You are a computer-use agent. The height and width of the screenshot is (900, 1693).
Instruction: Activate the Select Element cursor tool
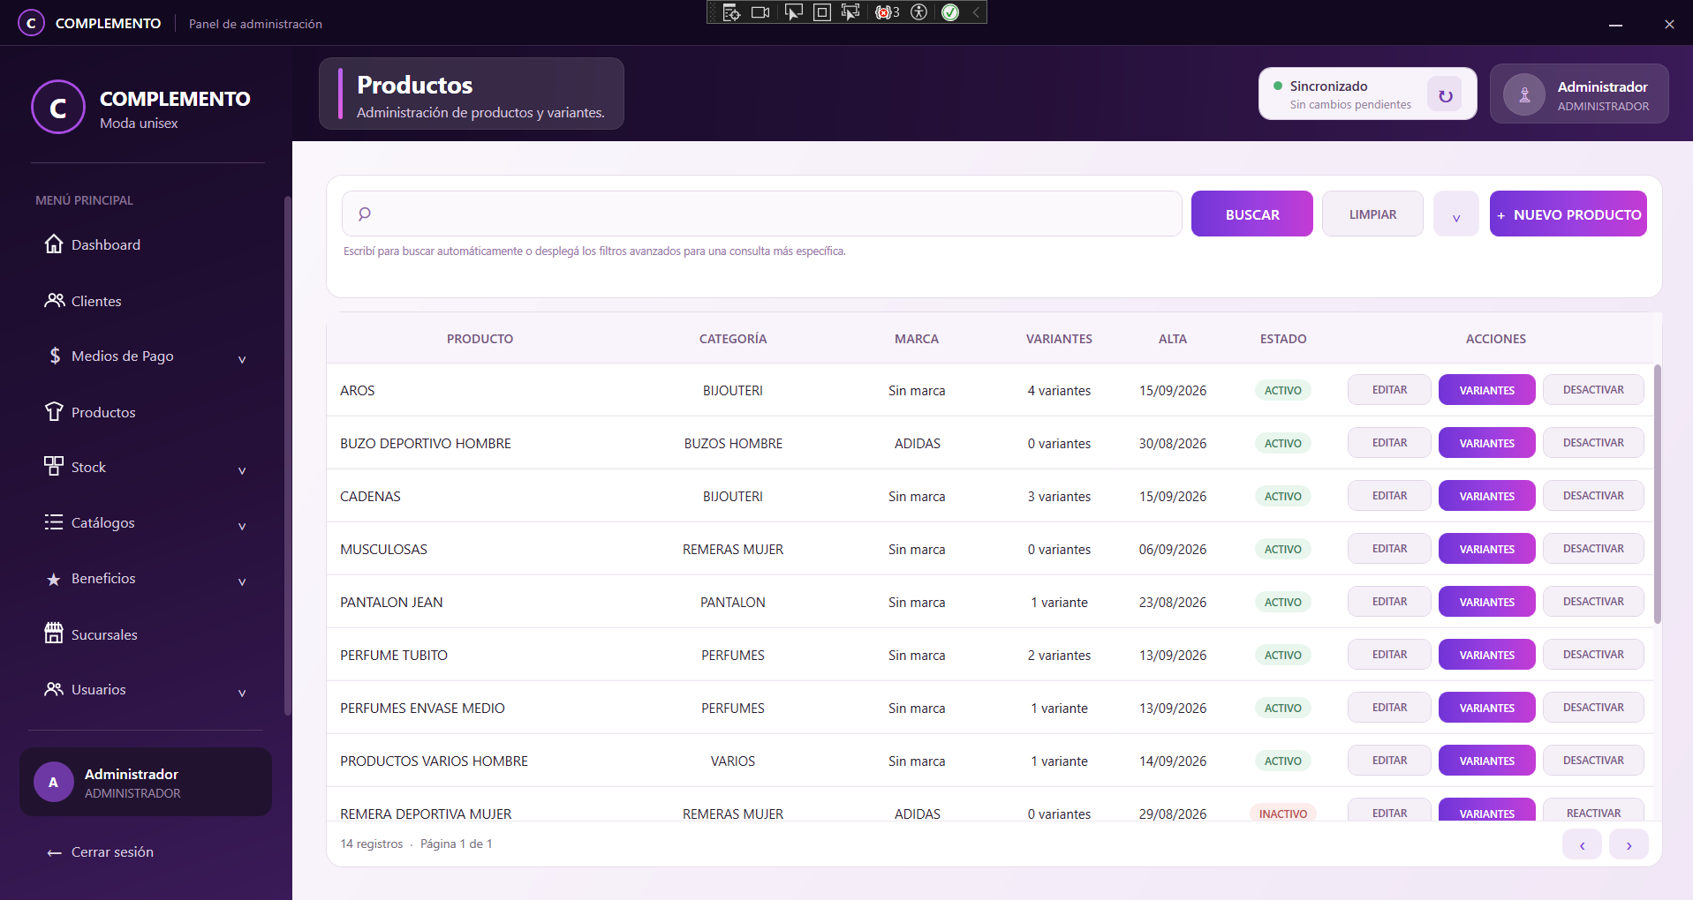pos(793,12)
